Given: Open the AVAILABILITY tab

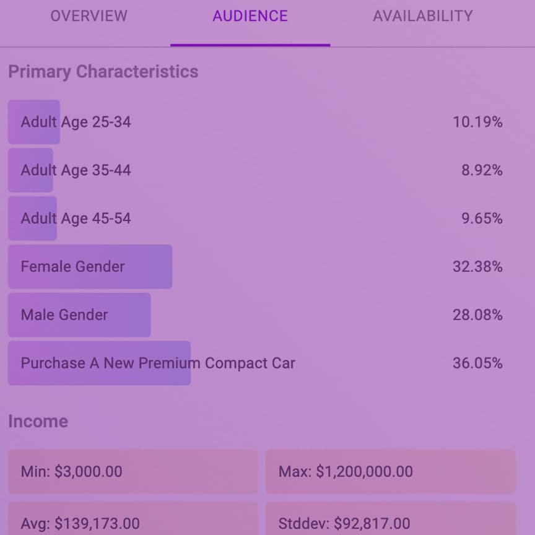Looking at the screenshot, I should pyautogui.click(x=421, y=16).
